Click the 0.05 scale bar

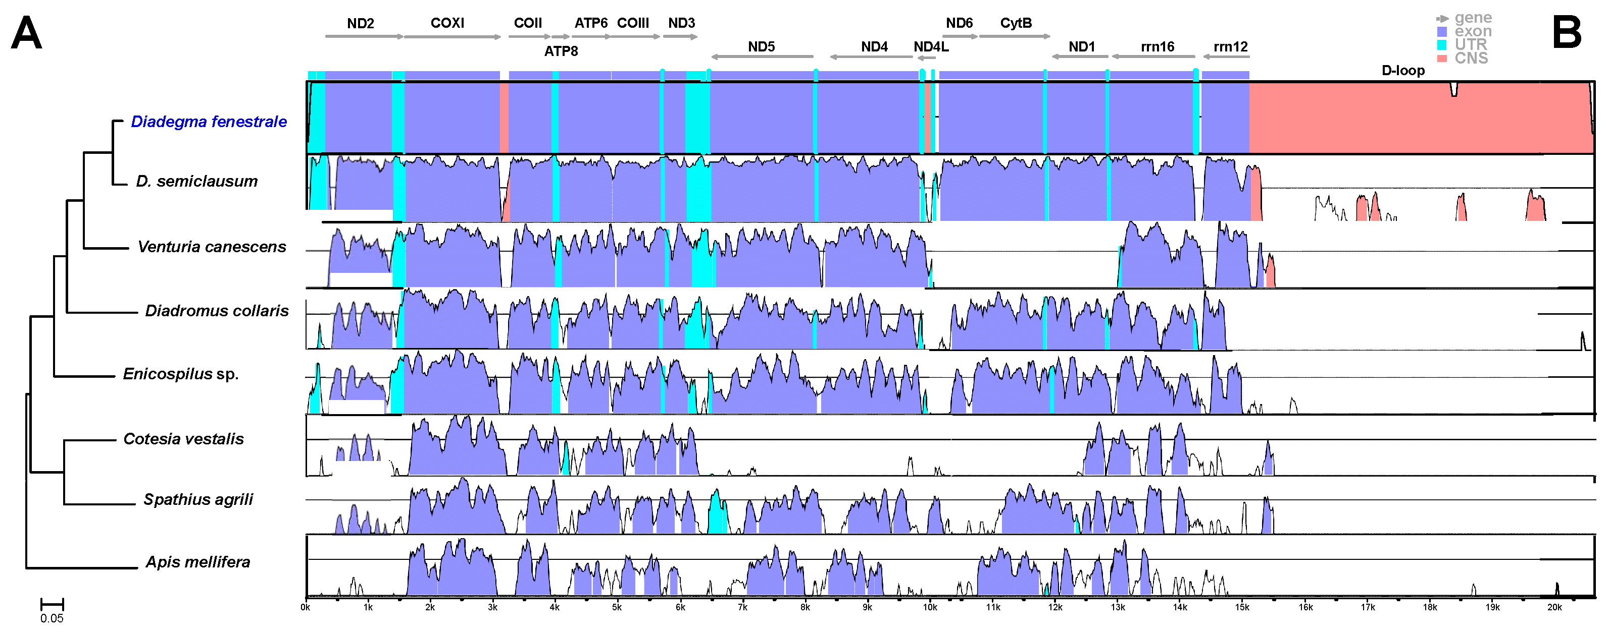click(x=52, y=604)
